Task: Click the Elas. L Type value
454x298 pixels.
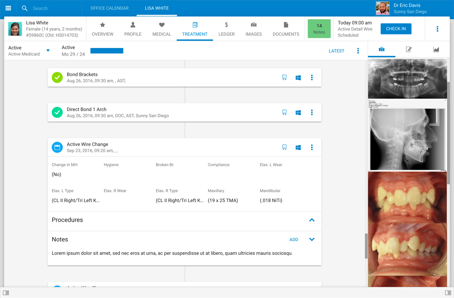Action: (x=76, y=200)
